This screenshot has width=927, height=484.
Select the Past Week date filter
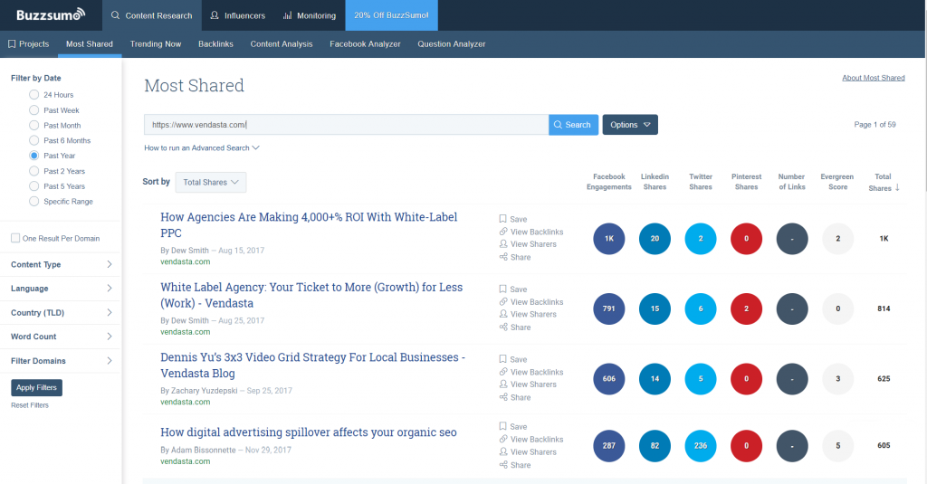[x=34, y=110]
